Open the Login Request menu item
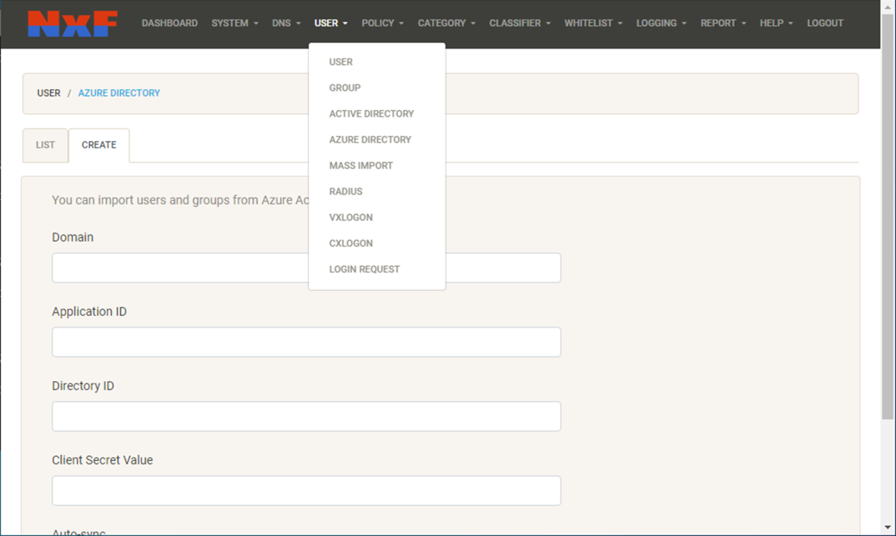 pos(365,269)
